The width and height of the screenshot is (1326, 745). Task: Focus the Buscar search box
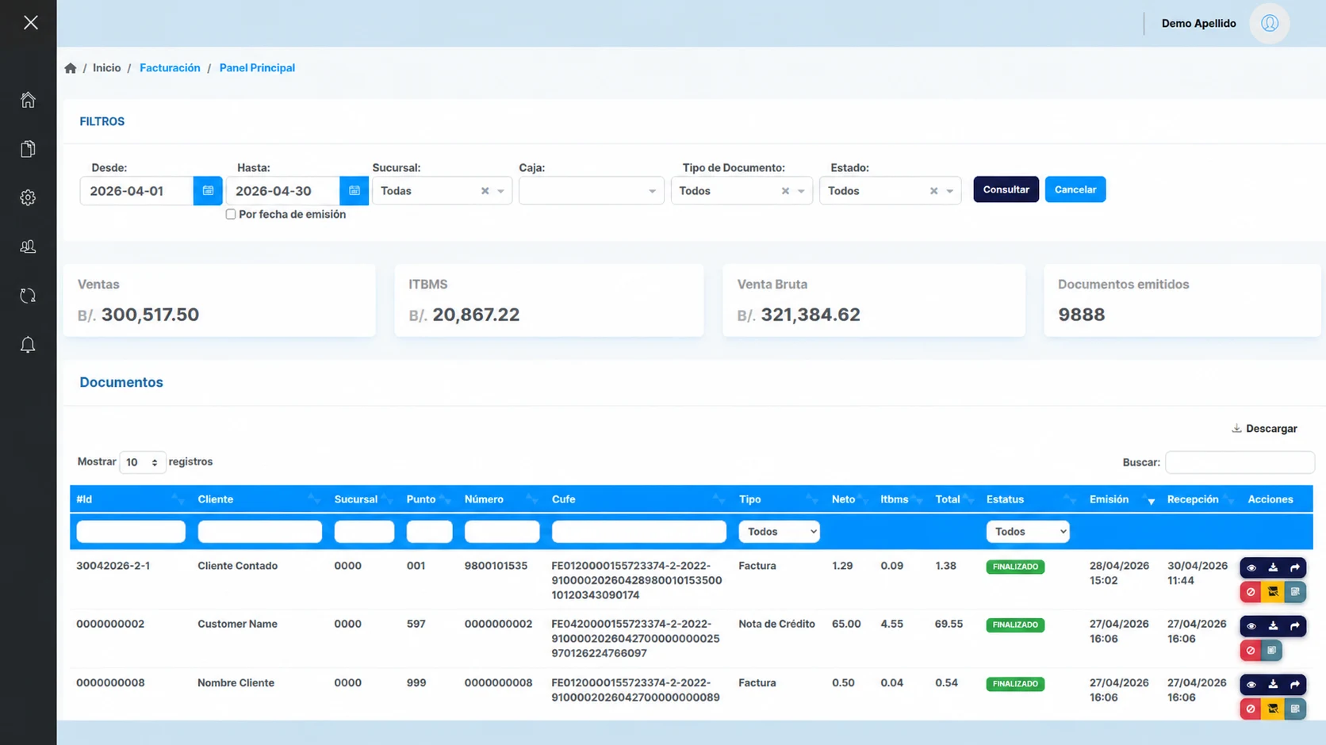click(x=1240, y=462)
